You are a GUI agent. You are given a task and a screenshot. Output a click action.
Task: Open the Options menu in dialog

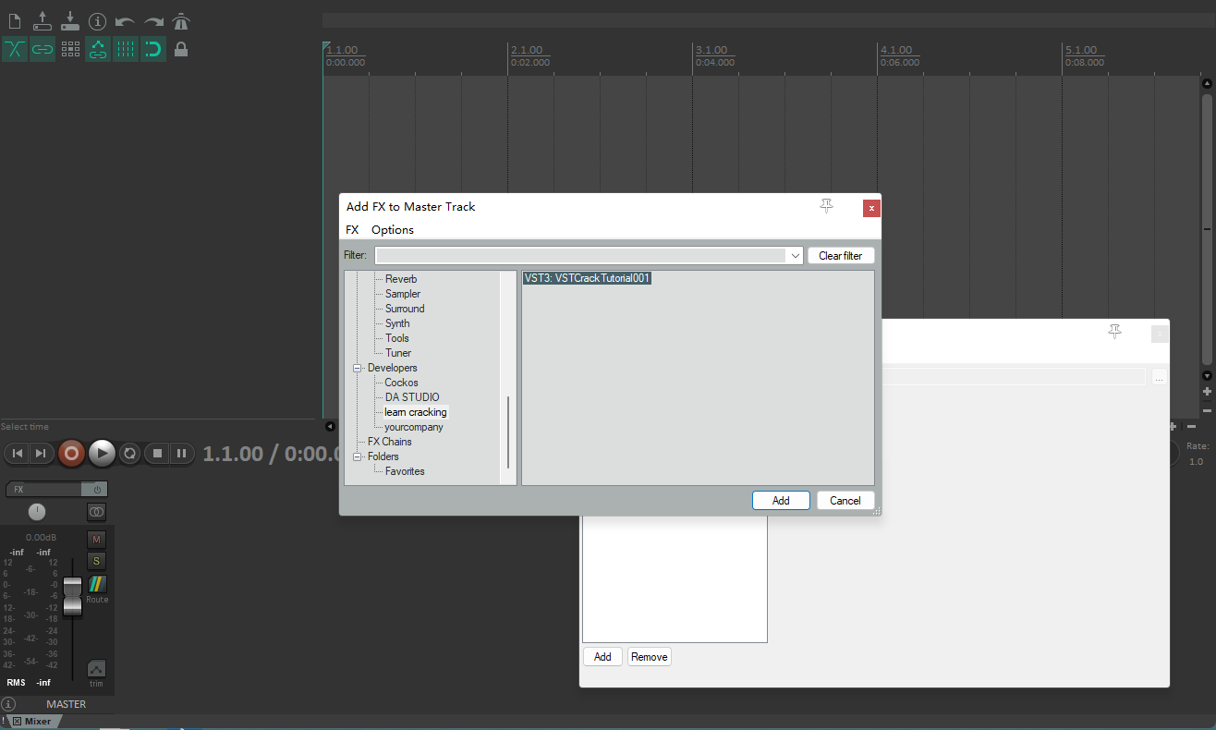pos(393,230)
